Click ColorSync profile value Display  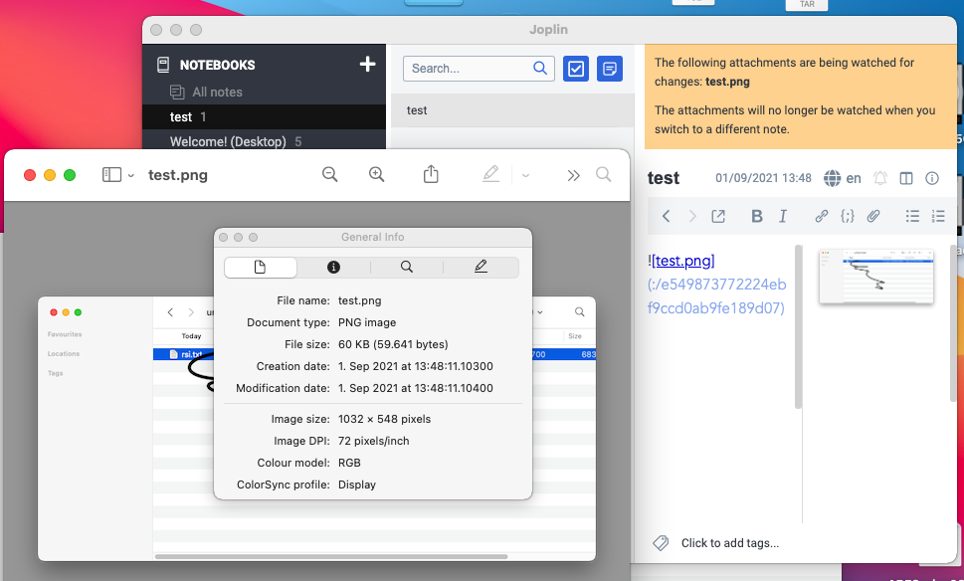coord(356,484)
